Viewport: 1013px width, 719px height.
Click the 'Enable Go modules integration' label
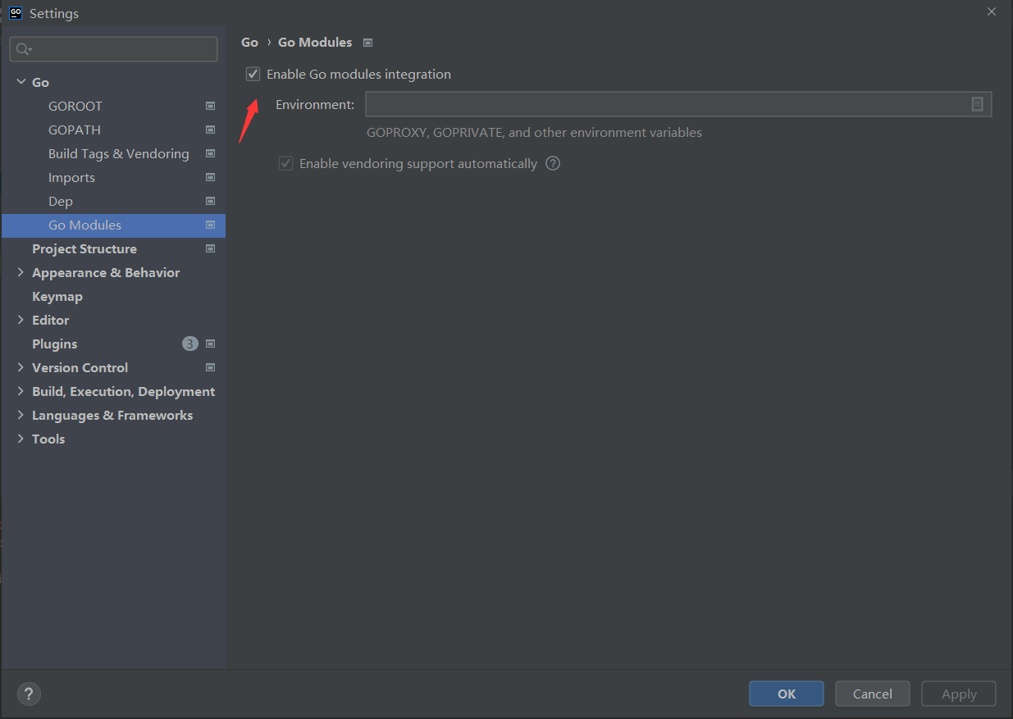tap(358, 74)
